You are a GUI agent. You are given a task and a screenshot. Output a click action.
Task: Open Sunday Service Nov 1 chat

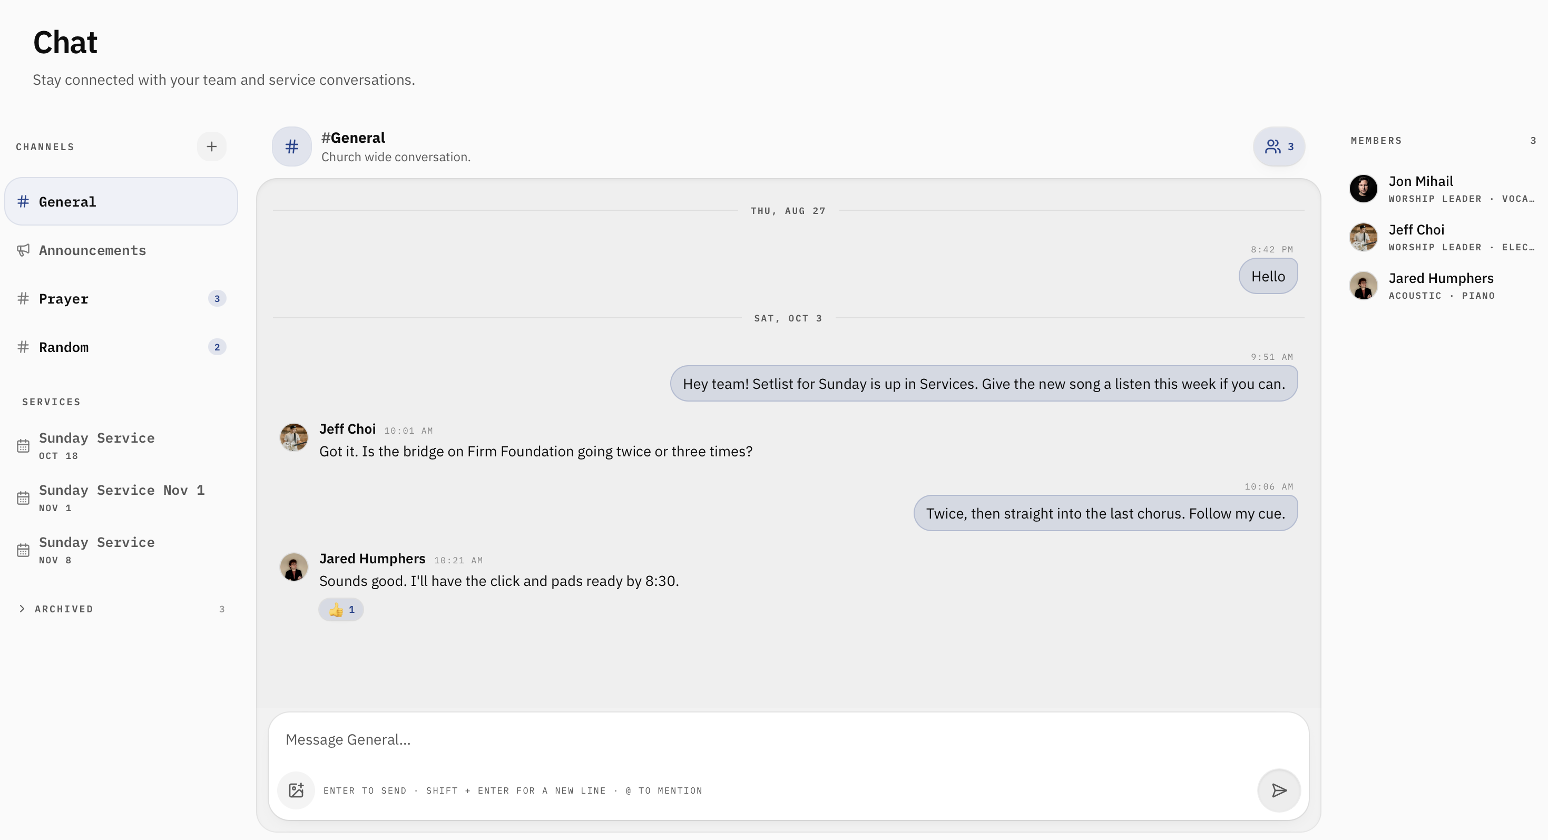pyautogui.click(x=121, y=498)
